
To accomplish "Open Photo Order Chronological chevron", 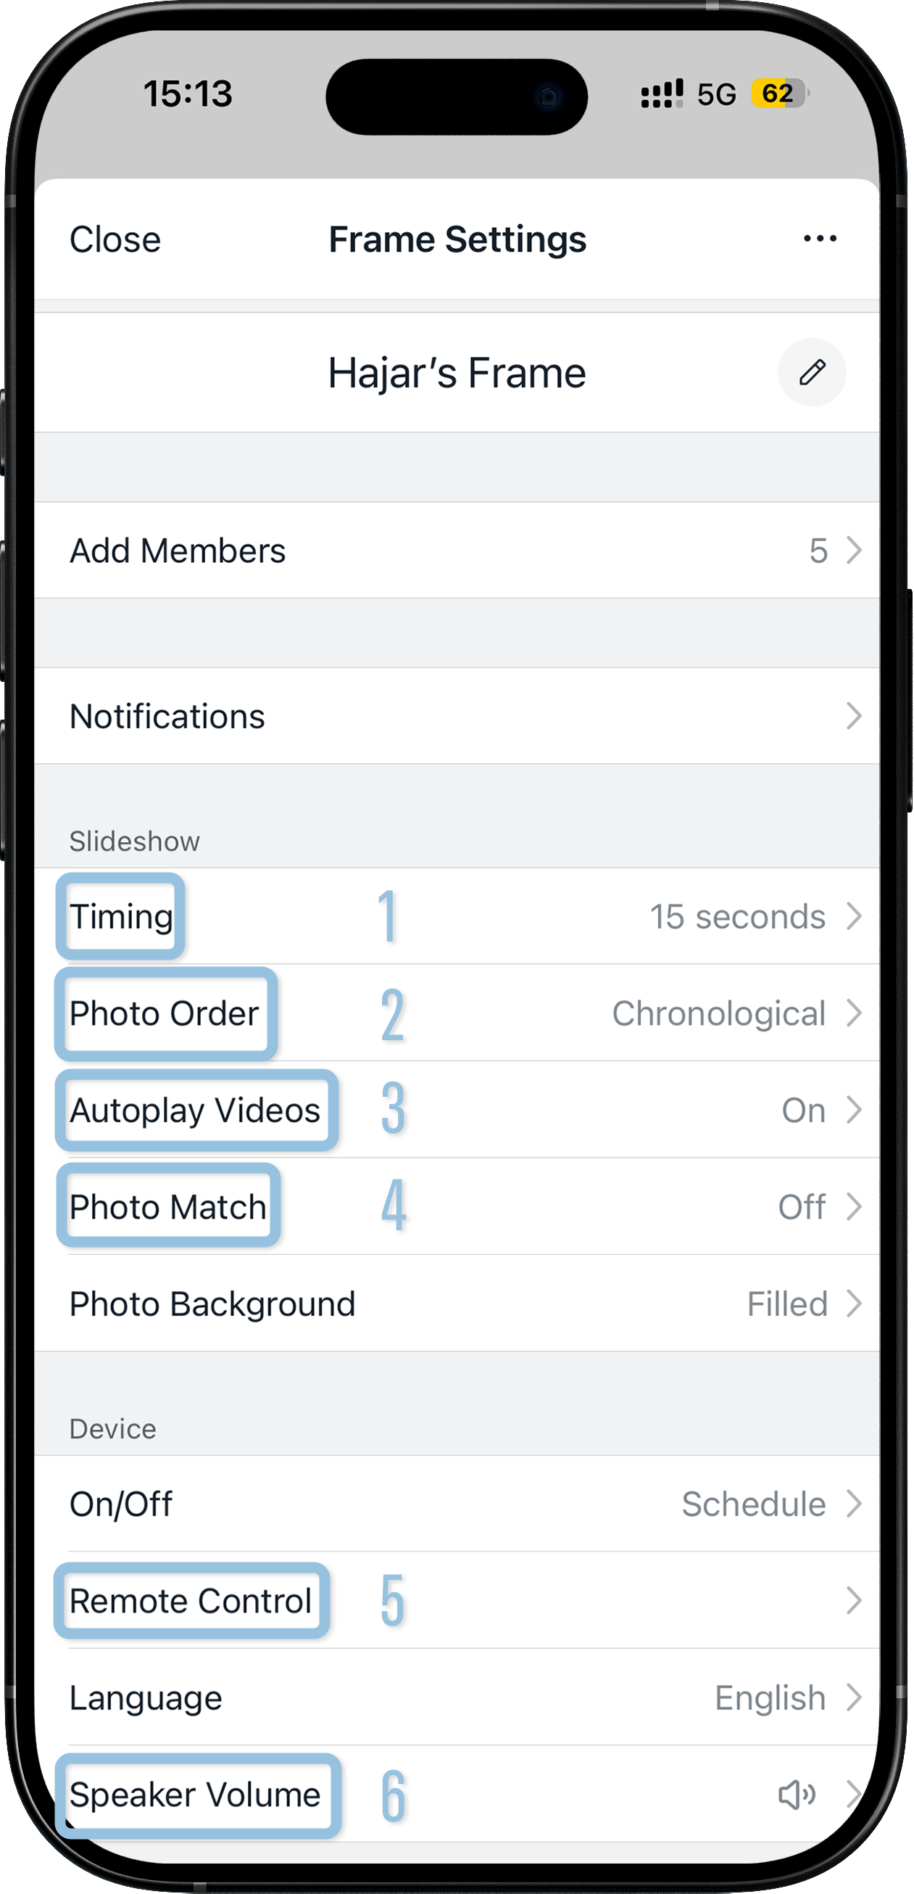I will (x=853, y=1013).
